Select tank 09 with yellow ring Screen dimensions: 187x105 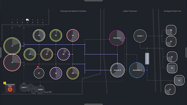coord(73,73)
